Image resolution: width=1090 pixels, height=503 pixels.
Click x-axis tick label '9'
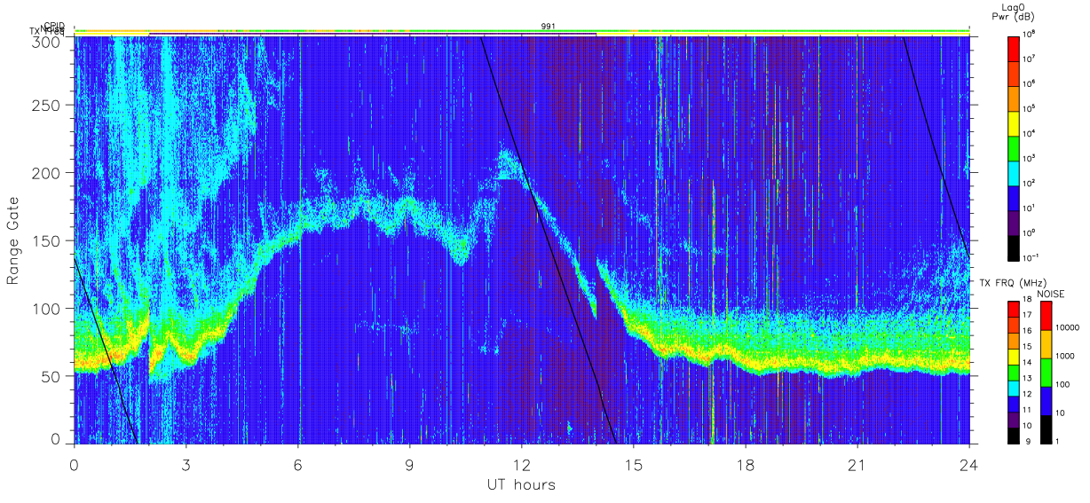click(409, 465)
